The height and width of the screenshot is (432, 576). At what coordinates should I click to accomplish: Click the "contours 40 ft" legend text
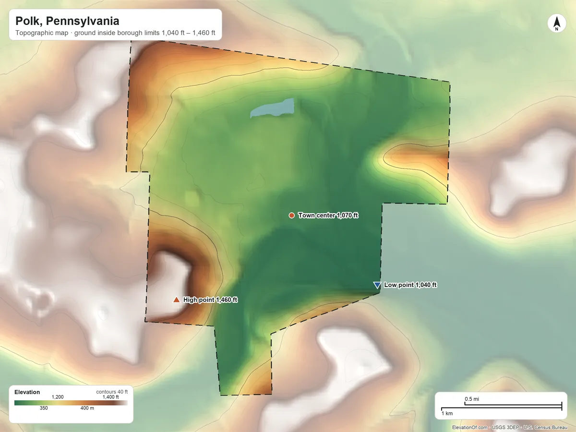(x=112, y=392)
